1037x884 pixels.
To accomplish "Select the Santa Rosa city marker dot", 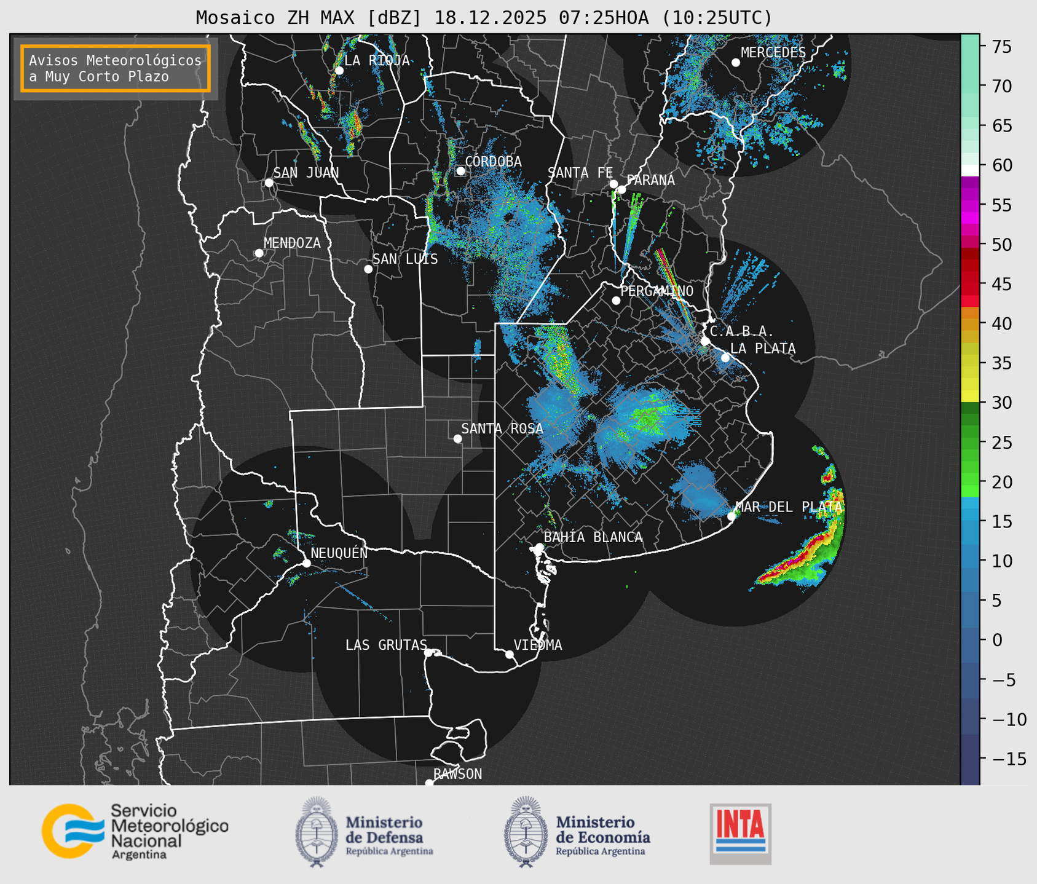I will click(457, 439).
